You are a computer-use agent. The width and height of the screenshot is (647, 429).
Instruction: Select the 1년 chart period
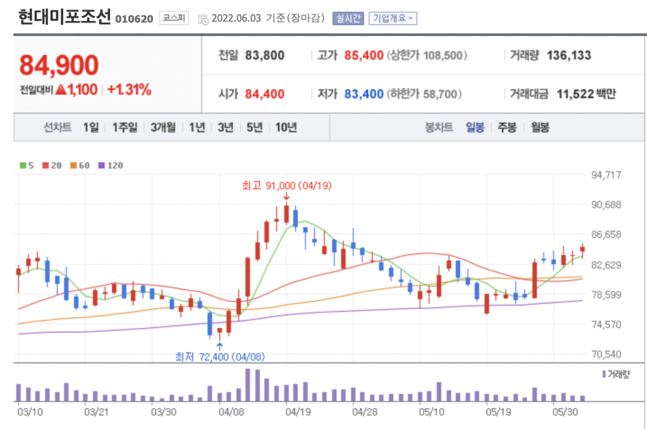click(x=197, y=127)
